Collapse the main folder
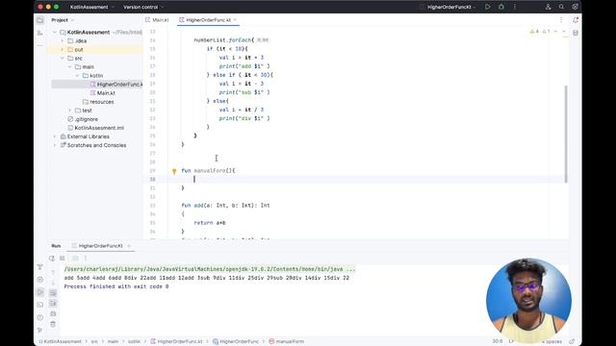 click(x=70, y=66)
